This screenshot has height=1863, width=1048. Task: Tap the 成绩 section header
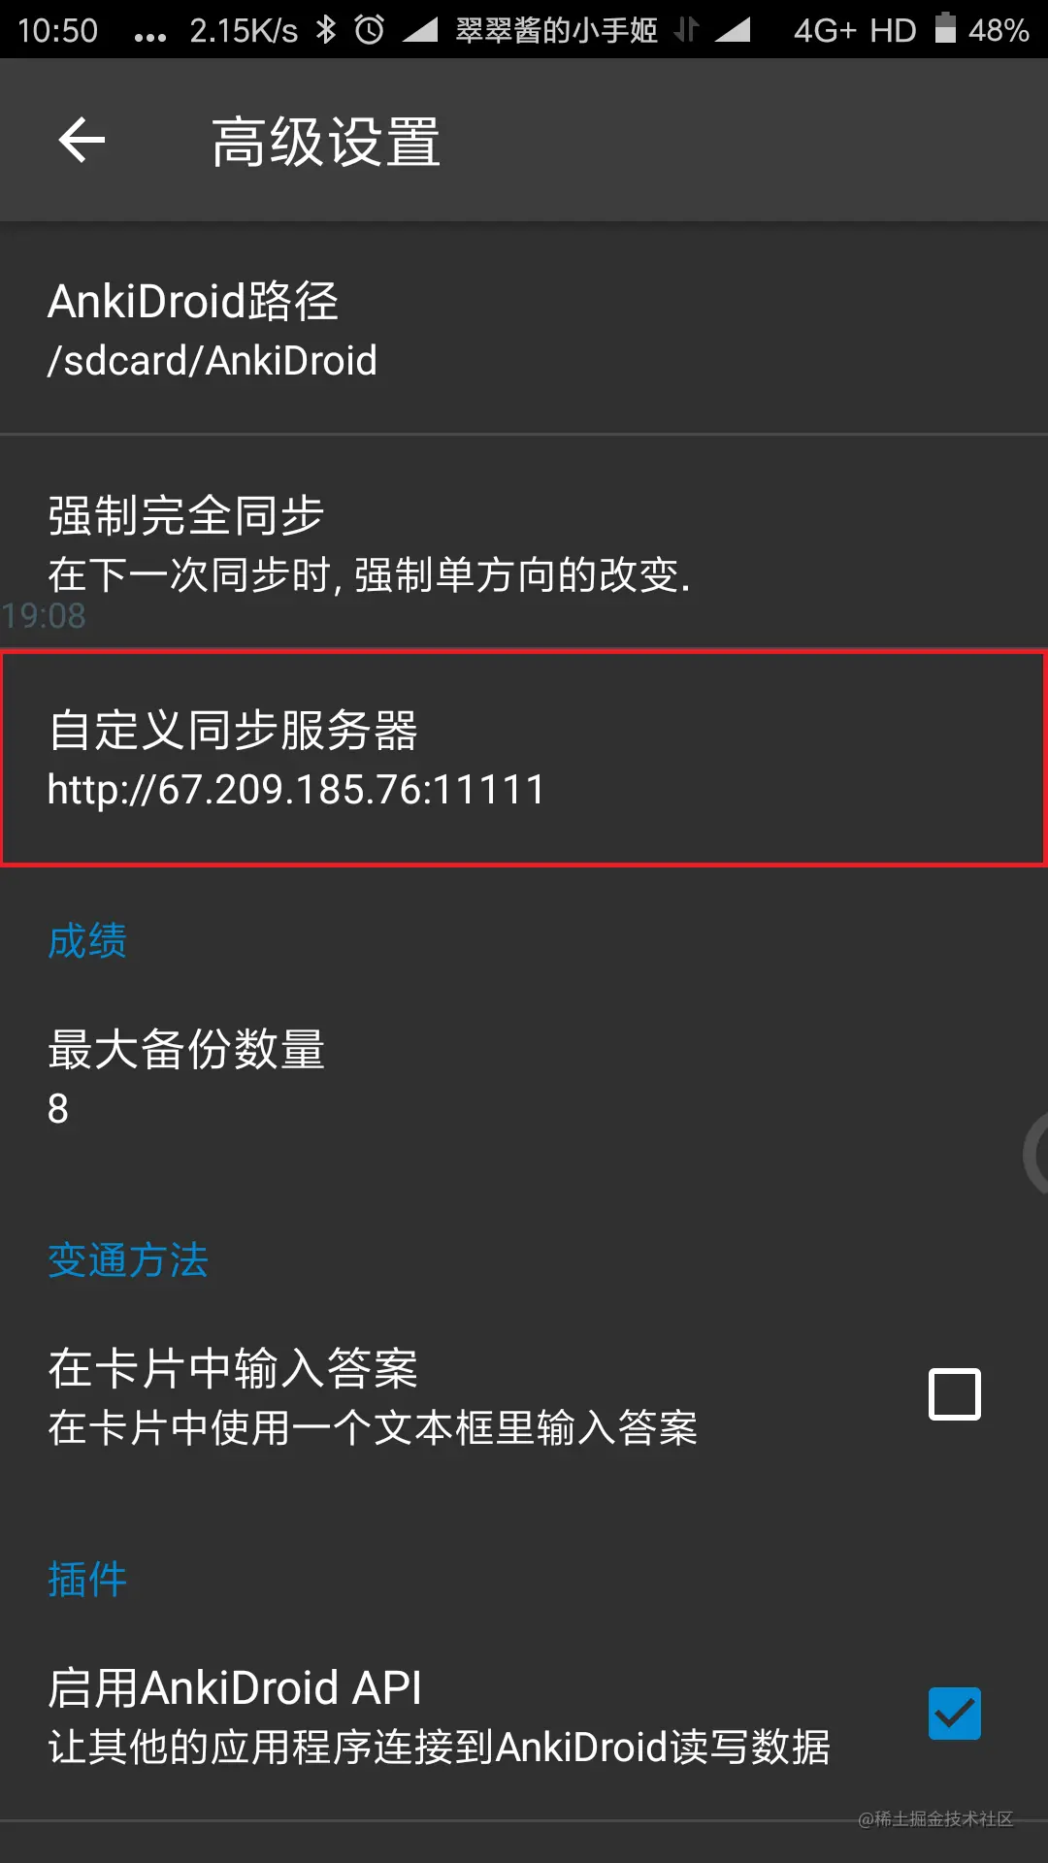(87, 941)
